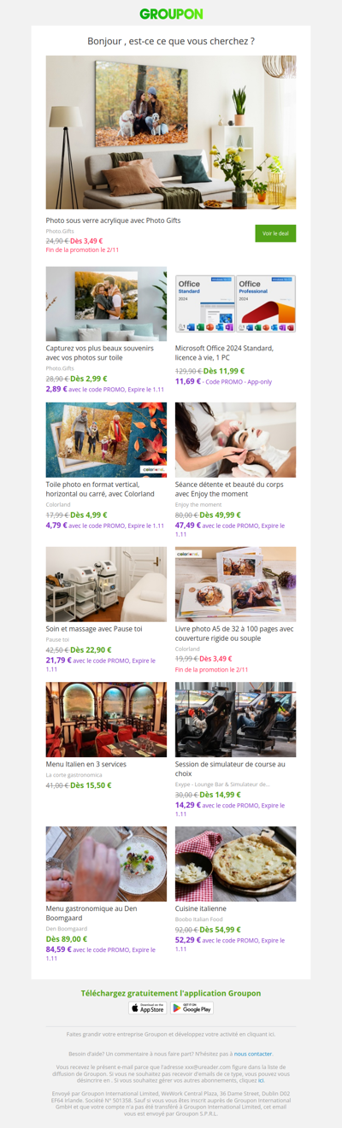This screenshot has height=1128, width=342.
Task: Open the Microsoft Office 2024 product image
Action: click(x=235, y=304)
